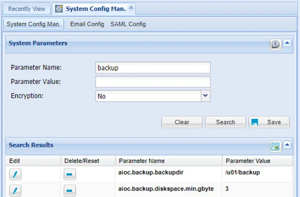Open the Encryption dropdown arrow

pyautogui.click(x=205, y=96)
